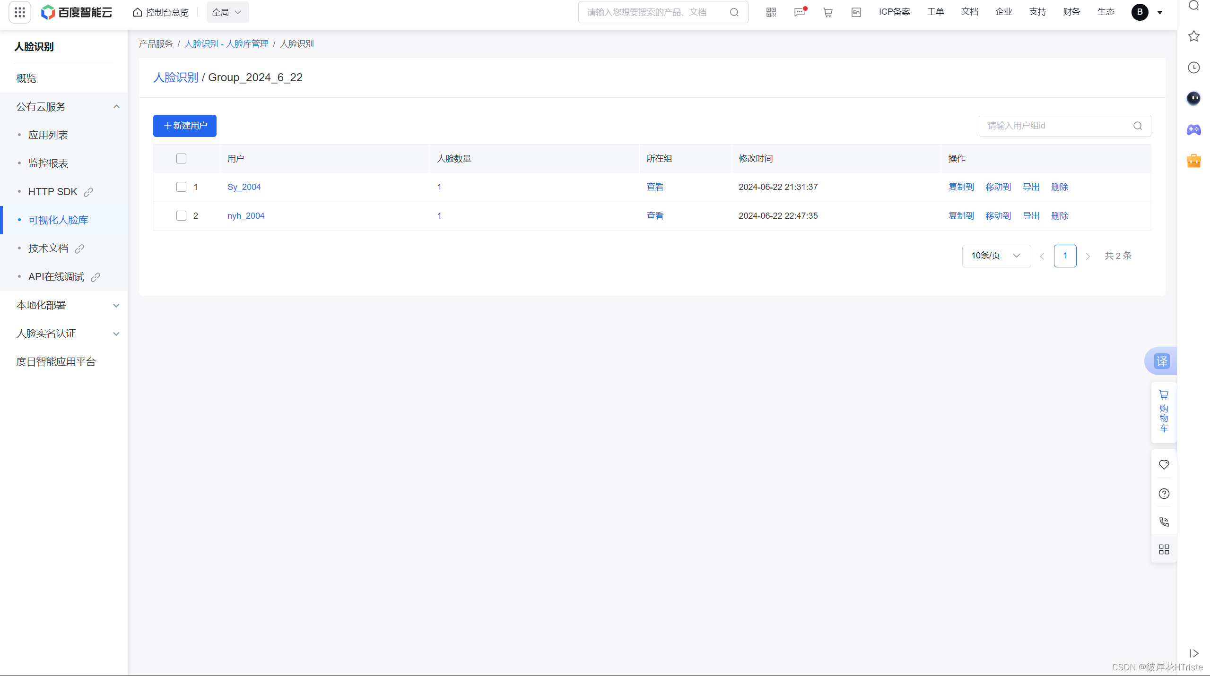This screenshot has width=1210, height=676.
Task: Tick the select-all checkbox in table header
Action: [x=181, y=159]
